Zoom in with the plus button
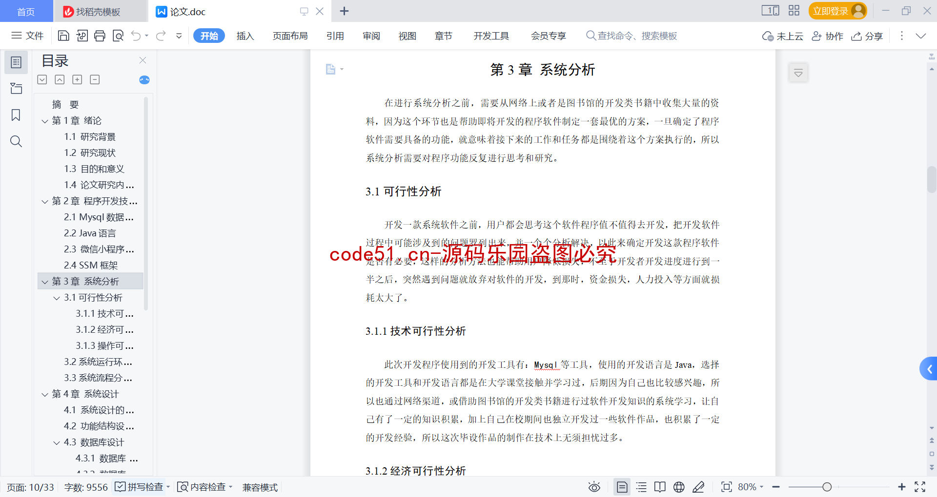Screen dimensions: 937x497 902,487
